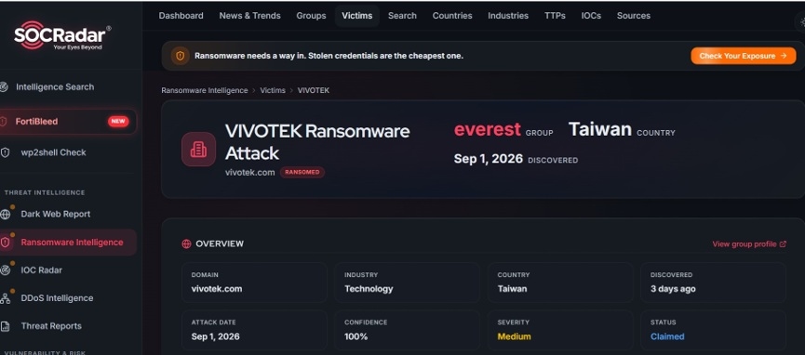Click the everest group name

click(488, 129)
